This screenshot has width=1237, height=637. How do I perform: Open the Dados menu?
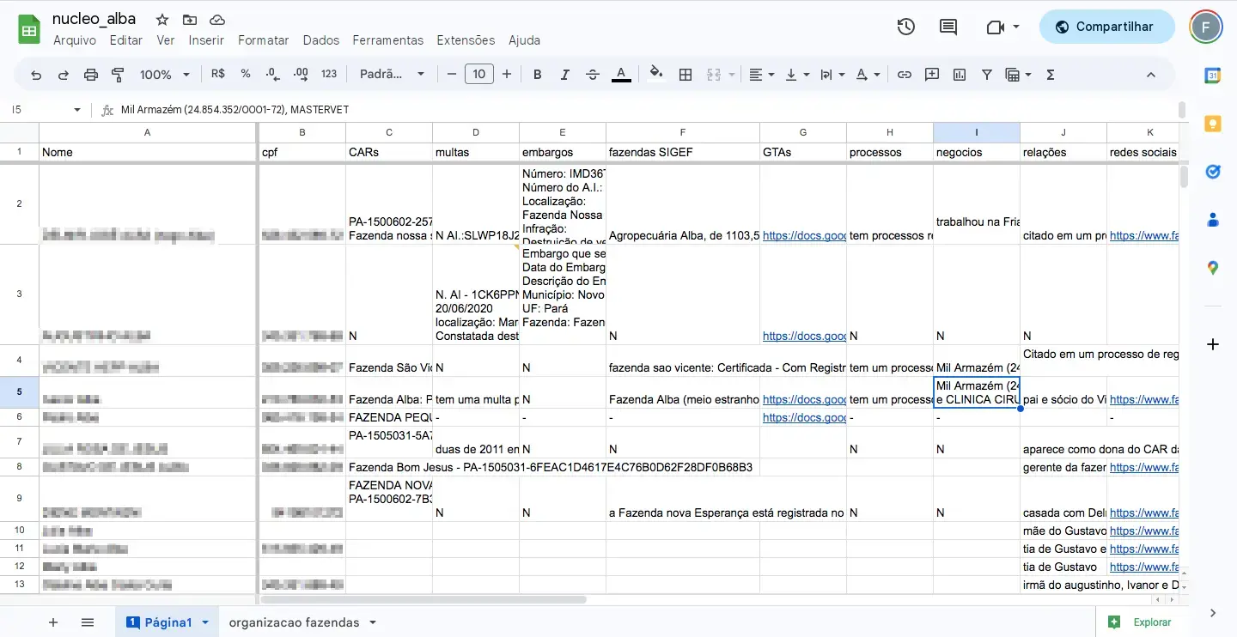coord(321,40)
